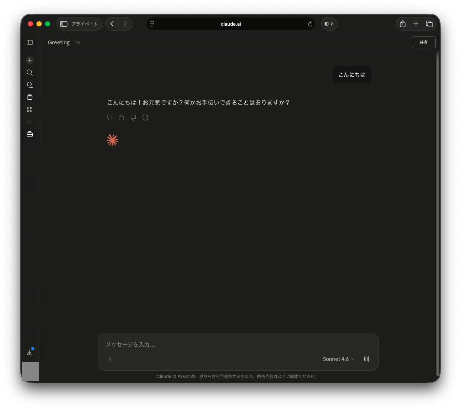Click the 共有 share button
The image size is (461, 410).
(423, 42)
